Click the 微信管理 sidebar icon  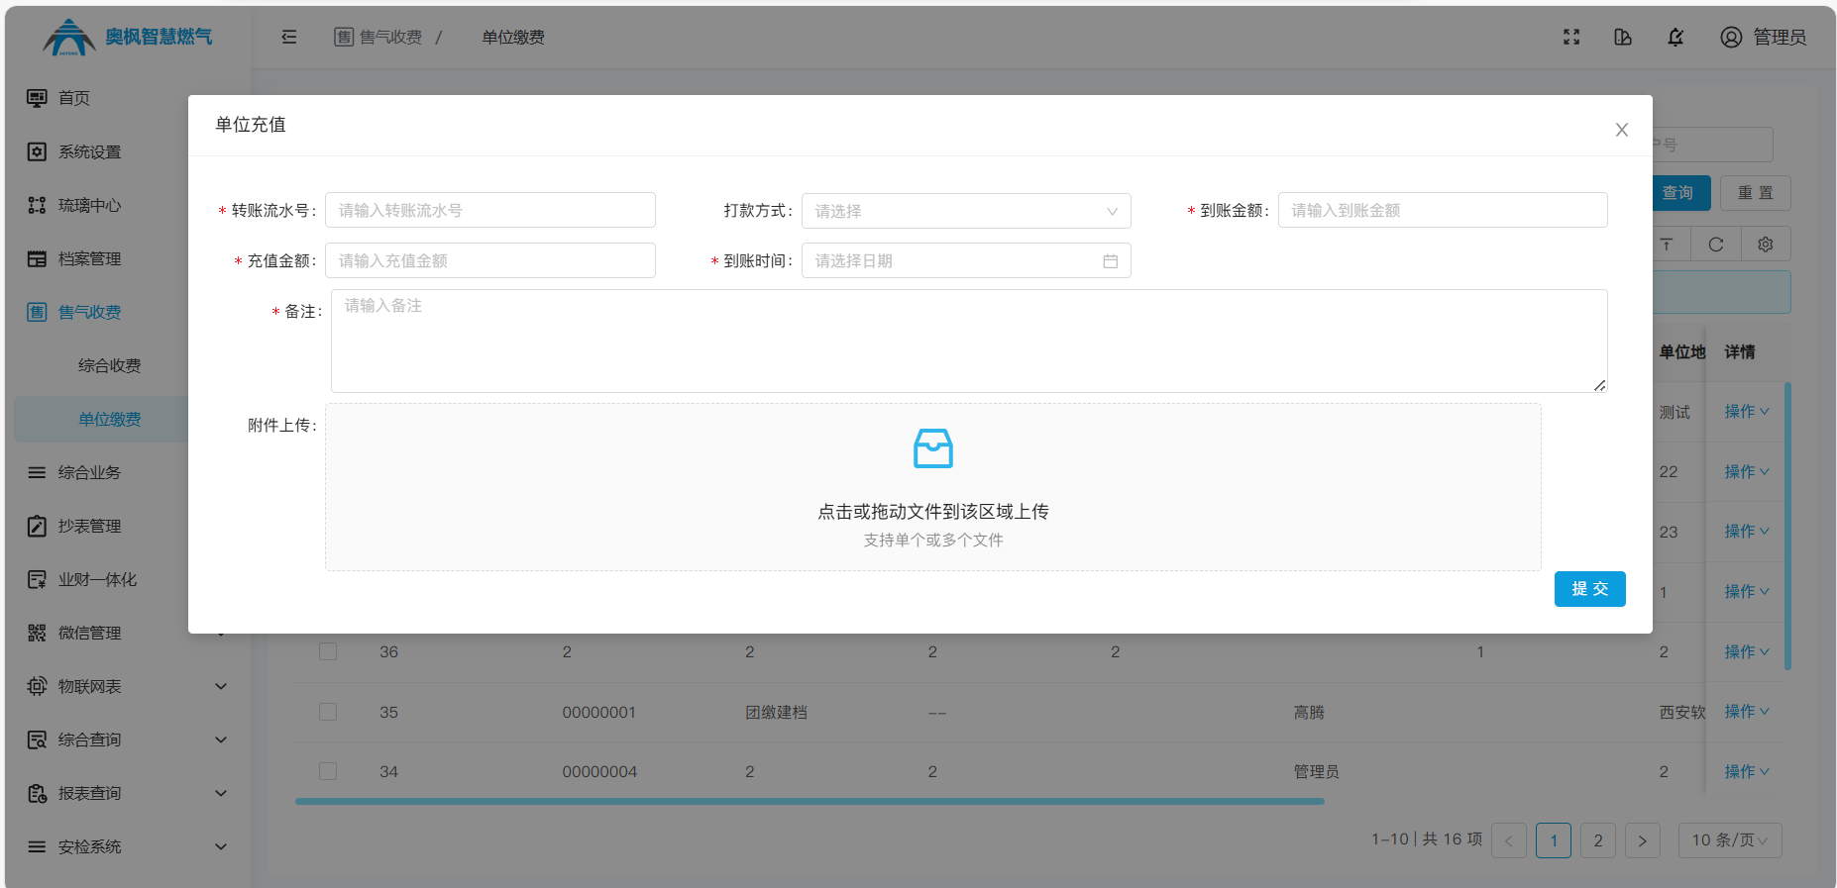click(x=37, y=633)
